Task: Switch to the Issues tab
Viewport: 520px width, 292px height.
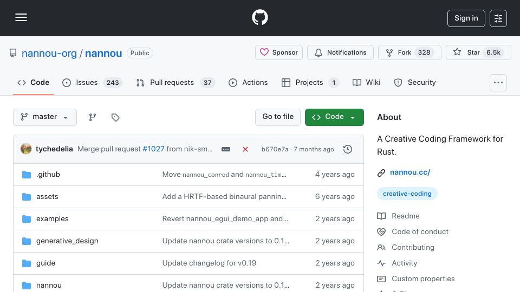Action: tap(92, 82)
